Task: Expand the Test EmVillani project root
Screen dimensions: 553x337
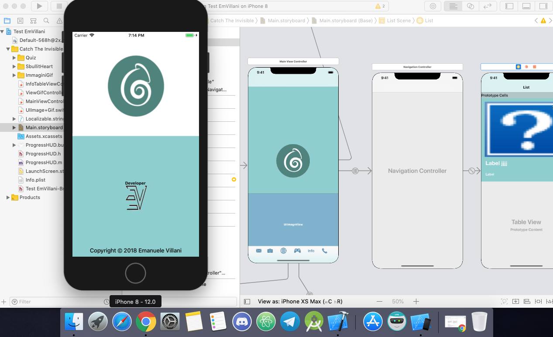Action: point(2,31)
